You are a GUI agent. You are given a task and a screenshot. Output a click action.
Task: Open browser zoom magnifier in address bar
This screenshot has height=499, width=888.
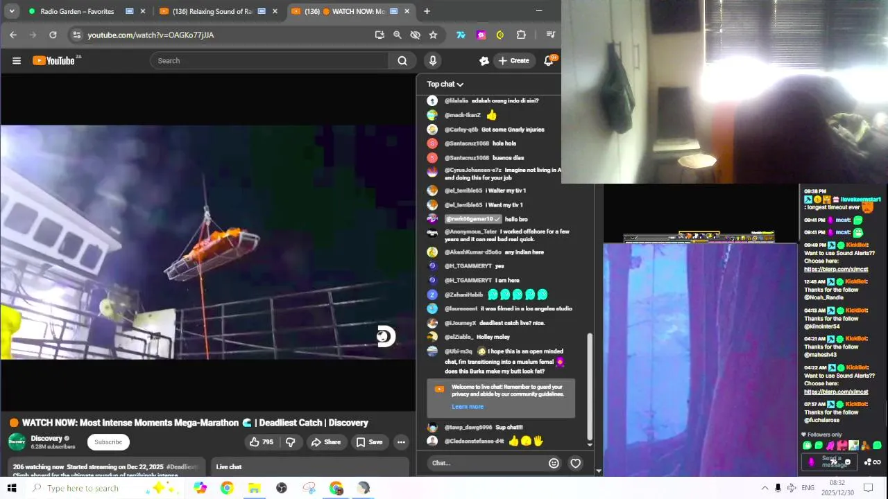(x=398, y=35)
